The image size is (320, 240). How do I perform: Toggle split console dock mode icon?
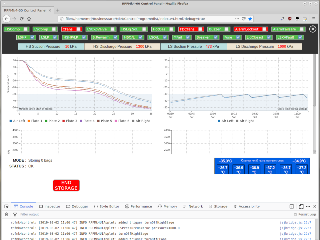point(292,206)
